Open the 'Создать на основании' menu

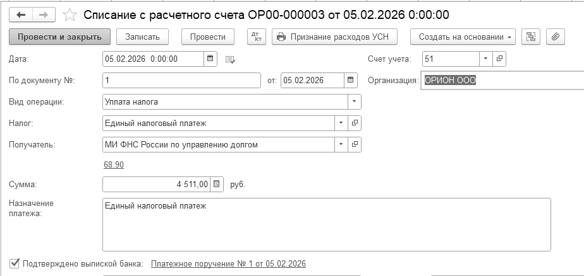click(463, 37)
